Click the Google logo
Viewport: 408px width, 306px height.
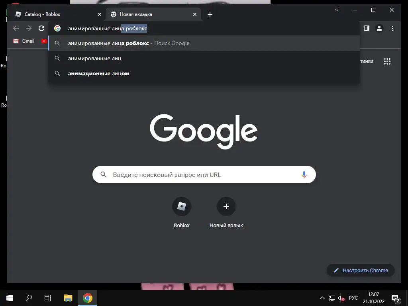[204, 131]
